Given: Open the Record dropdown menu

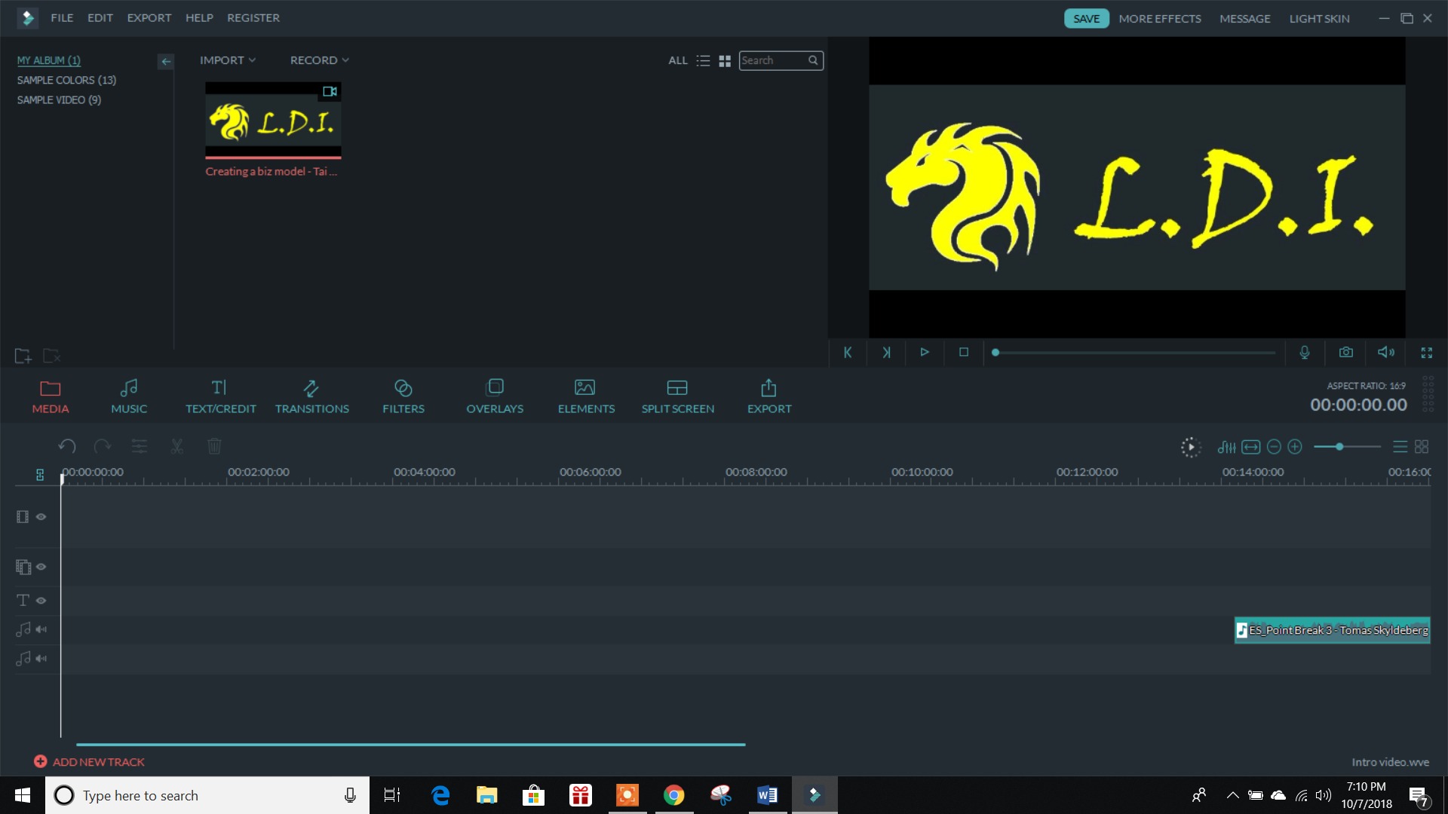Looking at the screenshot, I should 318,60.
